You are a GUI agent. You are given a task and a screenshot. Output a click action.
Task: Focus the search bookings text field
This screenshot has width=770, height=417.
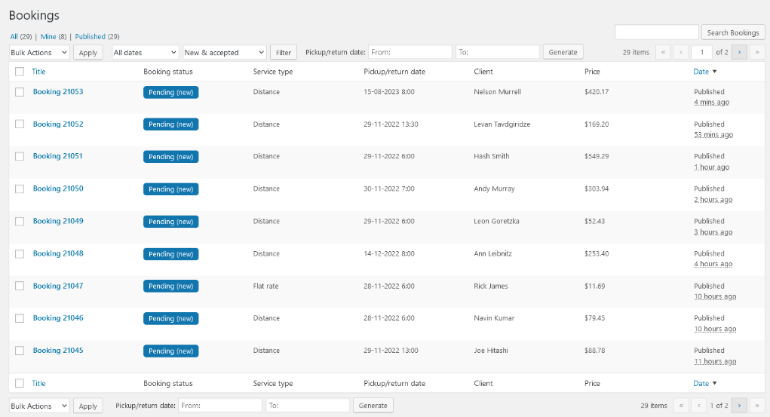tap(657, 32)
